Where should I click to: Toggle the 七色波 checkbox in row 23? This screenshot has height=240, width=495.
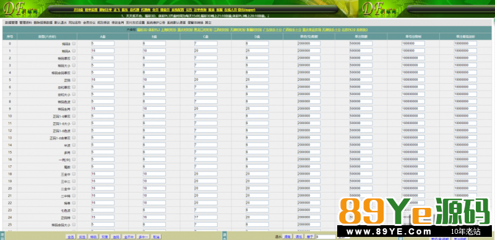74,210
